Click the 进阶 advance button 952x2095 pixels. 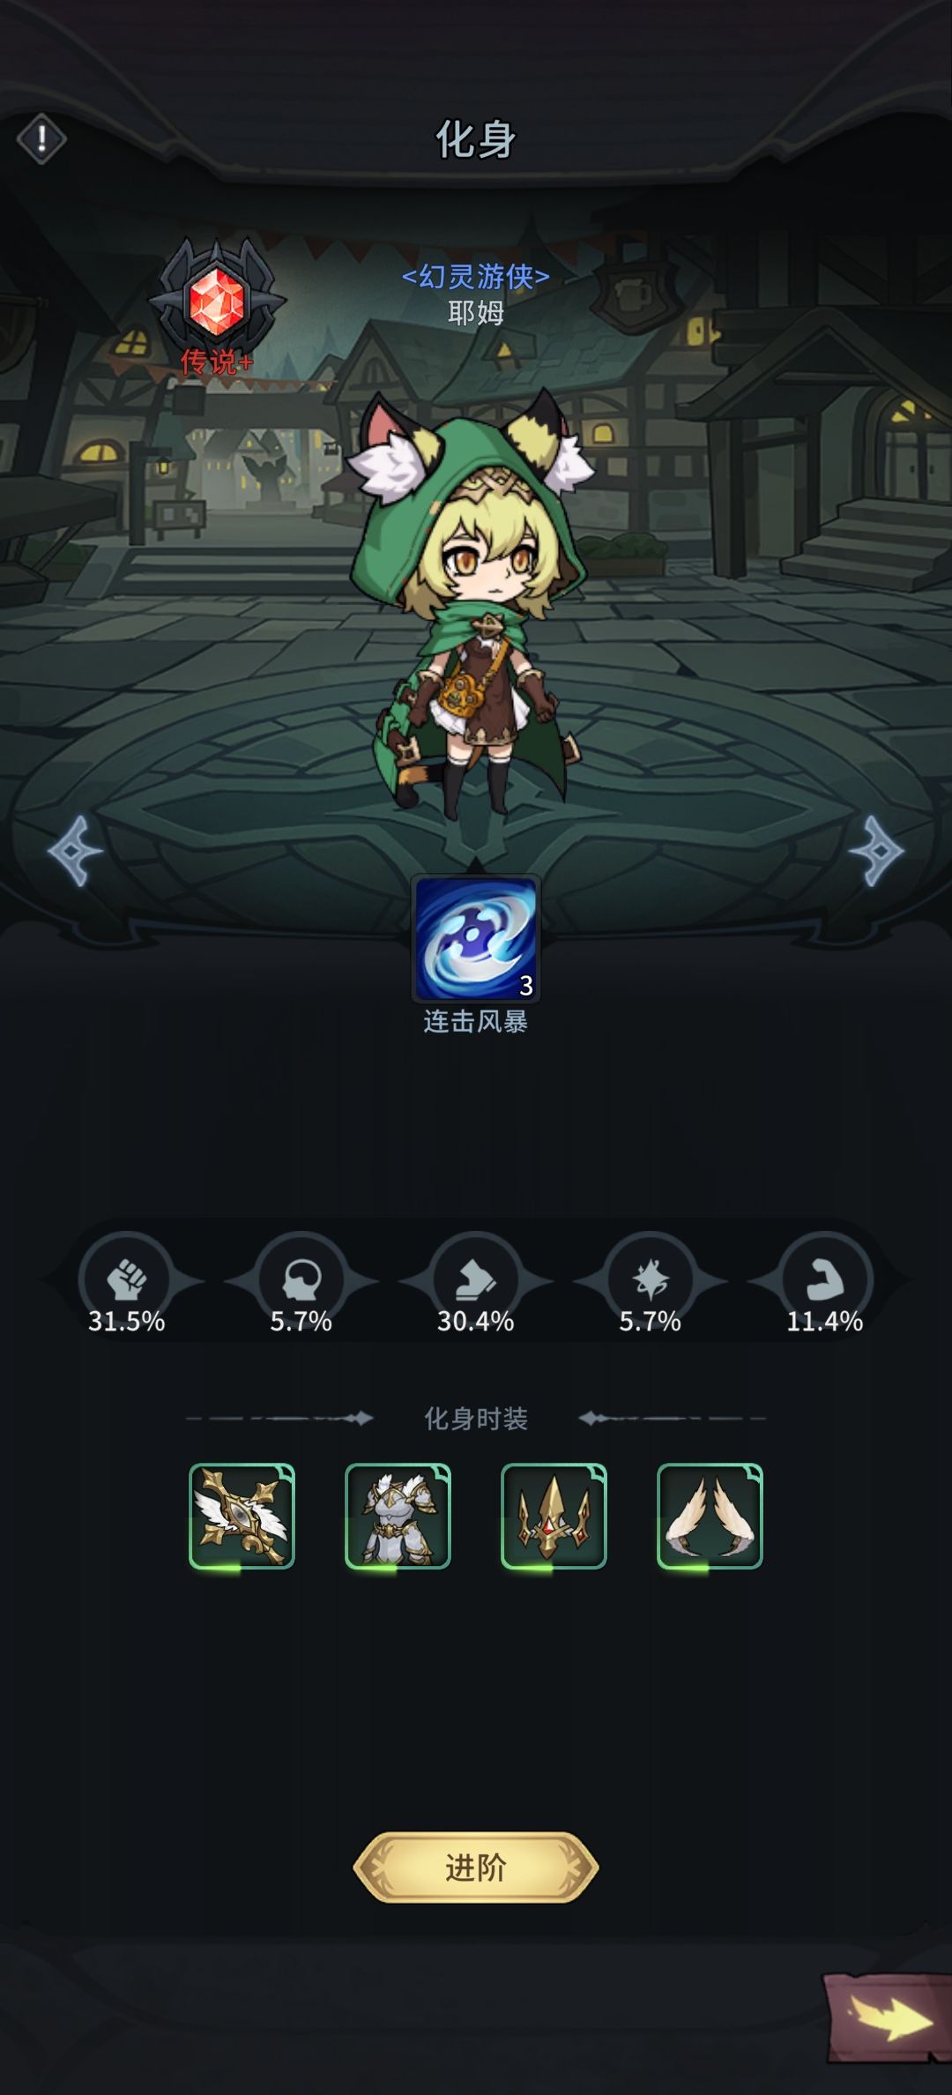tap(476, 1867)
